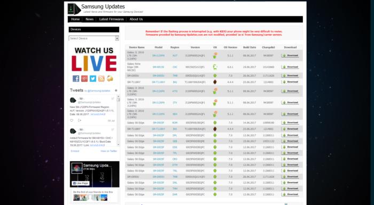Open the Latest Firmwares menu item
This screenshot has width=374, height=205.
point(111,19)
